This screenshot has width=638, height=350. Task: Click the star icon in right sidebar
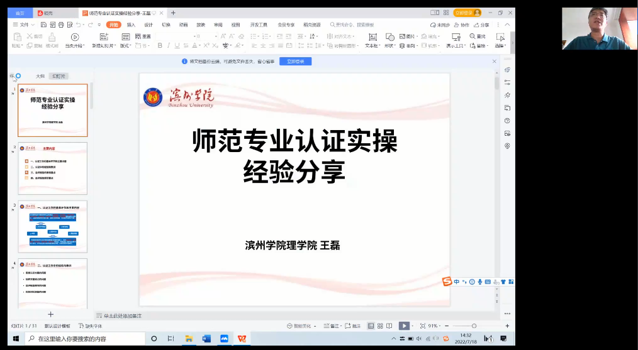[x=507, y=95]
